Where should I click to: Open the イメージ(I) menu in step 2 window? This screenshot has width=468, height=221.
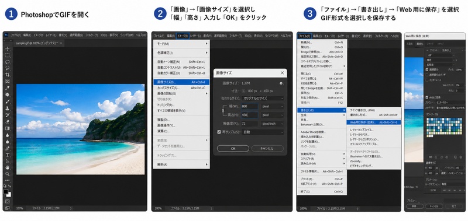click(x=183, y=36)
